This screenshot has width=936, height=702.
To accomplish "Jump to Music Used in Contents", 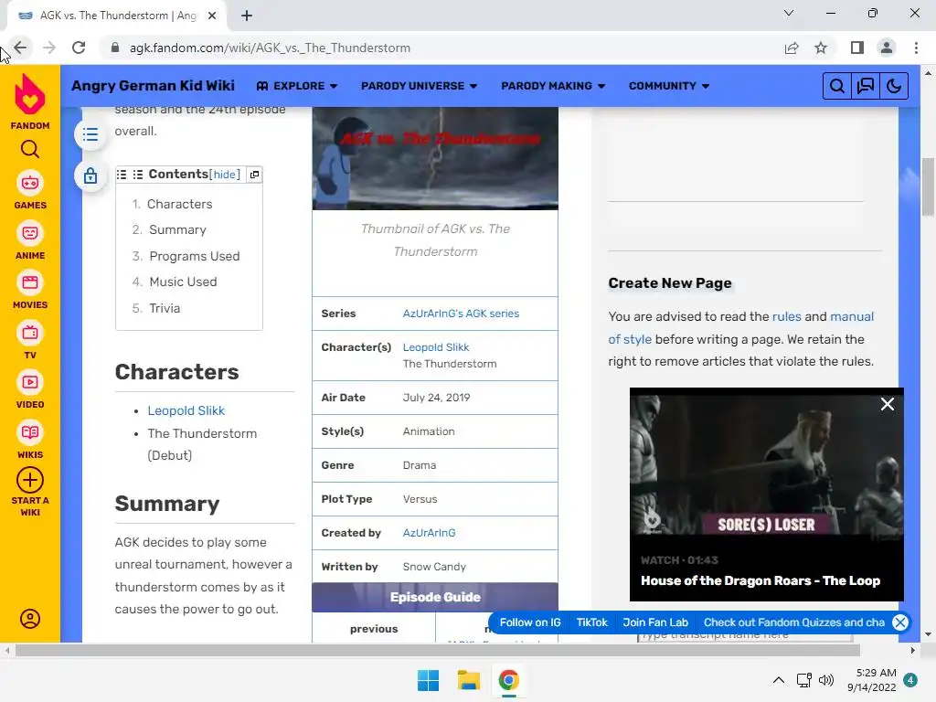I will click(x=183, y=282).
